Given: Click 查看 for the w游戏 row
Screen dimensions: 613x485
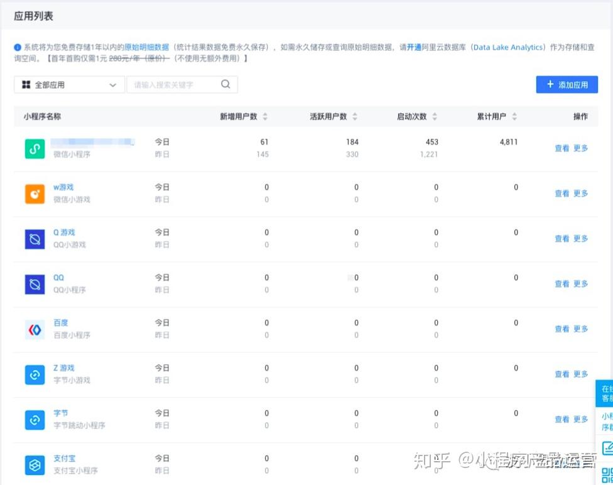Looking at the screenshot, I should [x=561, y=193].
